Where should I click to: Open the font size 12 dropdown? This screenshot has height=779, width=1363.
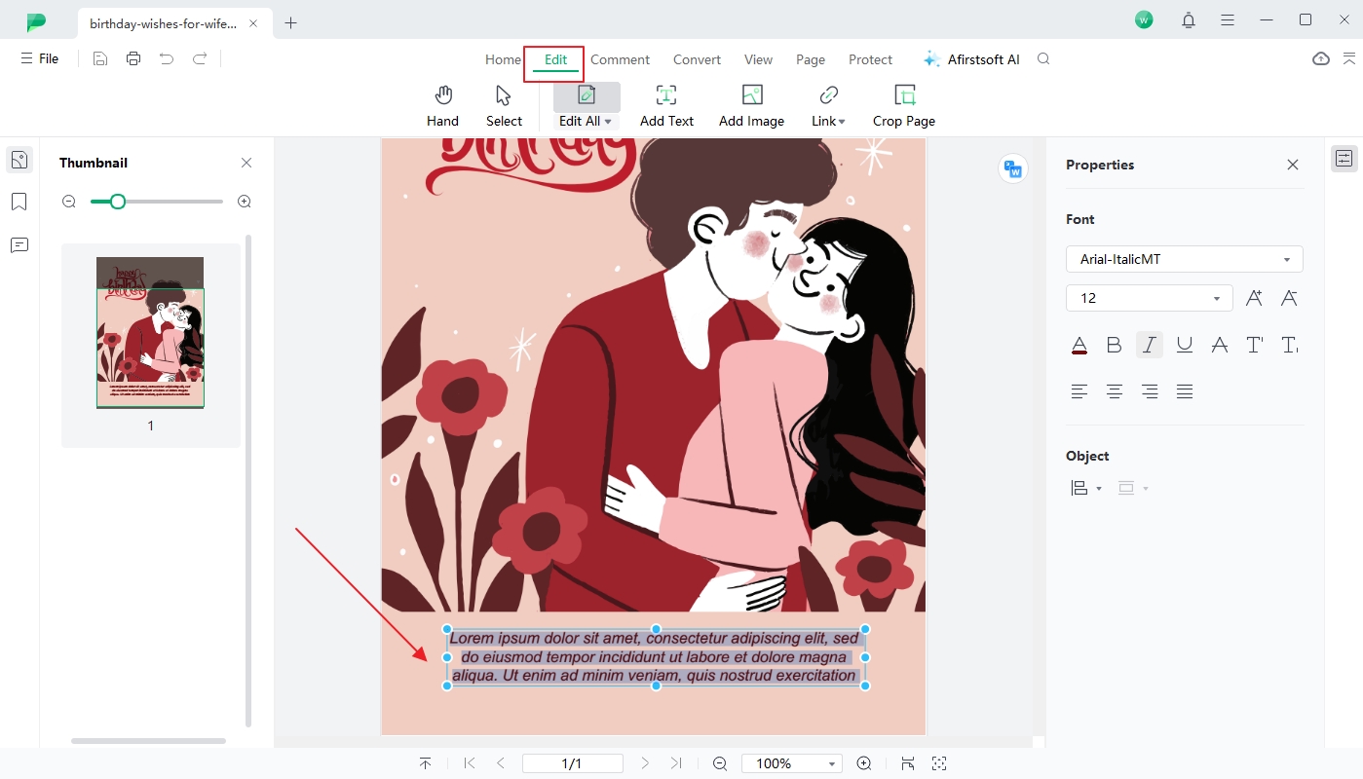click(1150, 298)
